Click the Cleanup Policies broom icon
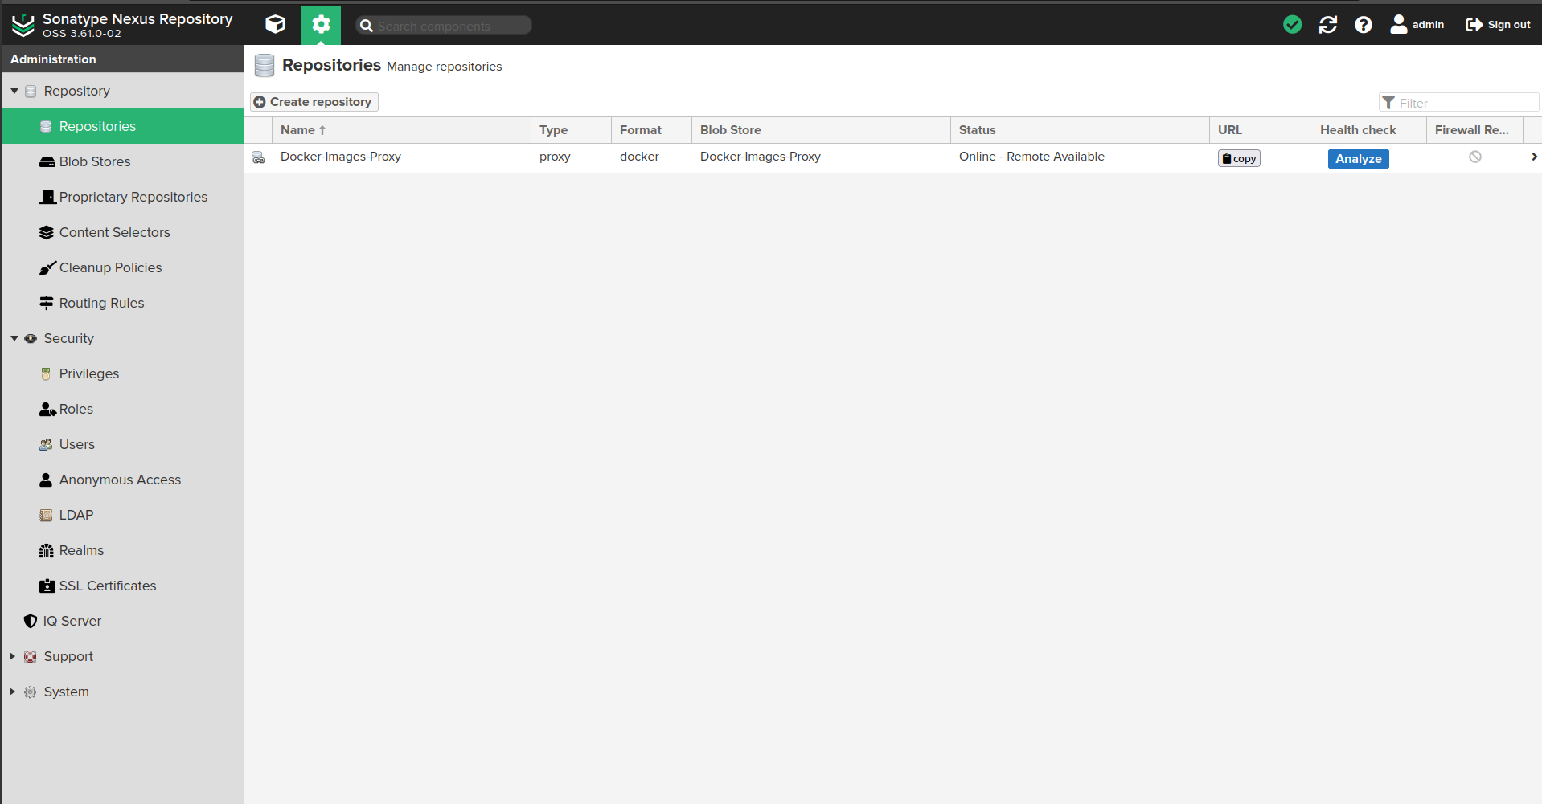 pos(47,267)
